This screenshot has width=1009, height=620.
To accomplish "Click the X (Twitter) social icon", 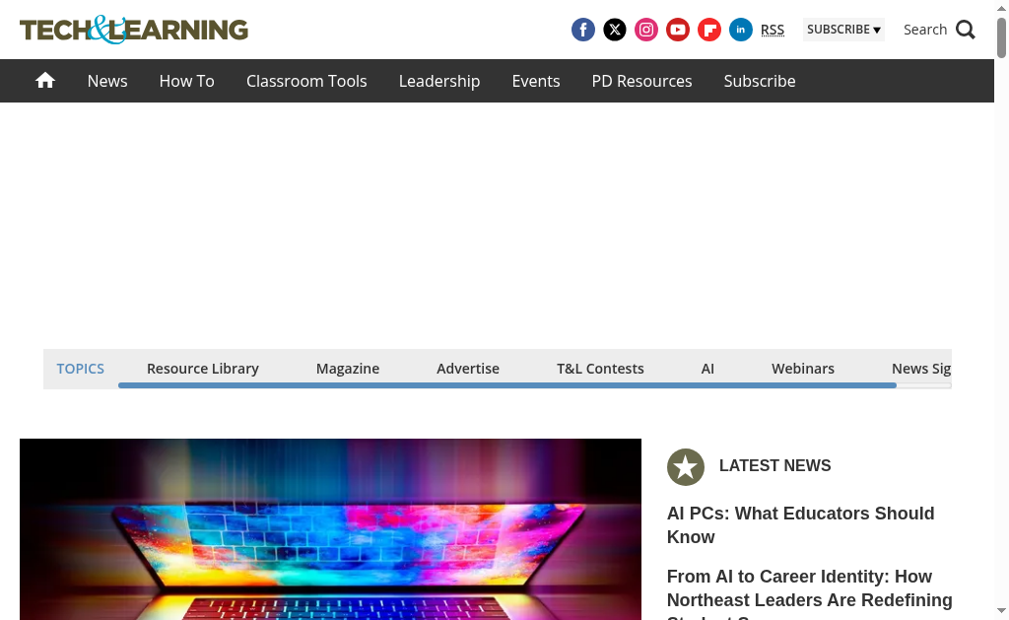I will (615, 30).
